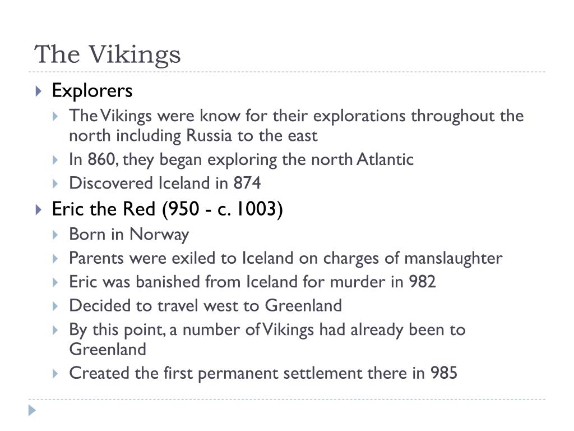Click the arrow bullet beside Explorers

coord(39,91)
